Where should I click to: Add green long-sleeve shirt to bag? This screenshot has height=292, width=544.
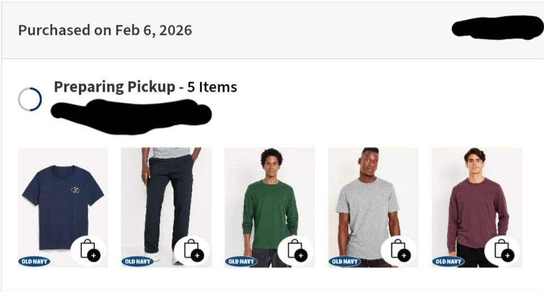[296, 250]
